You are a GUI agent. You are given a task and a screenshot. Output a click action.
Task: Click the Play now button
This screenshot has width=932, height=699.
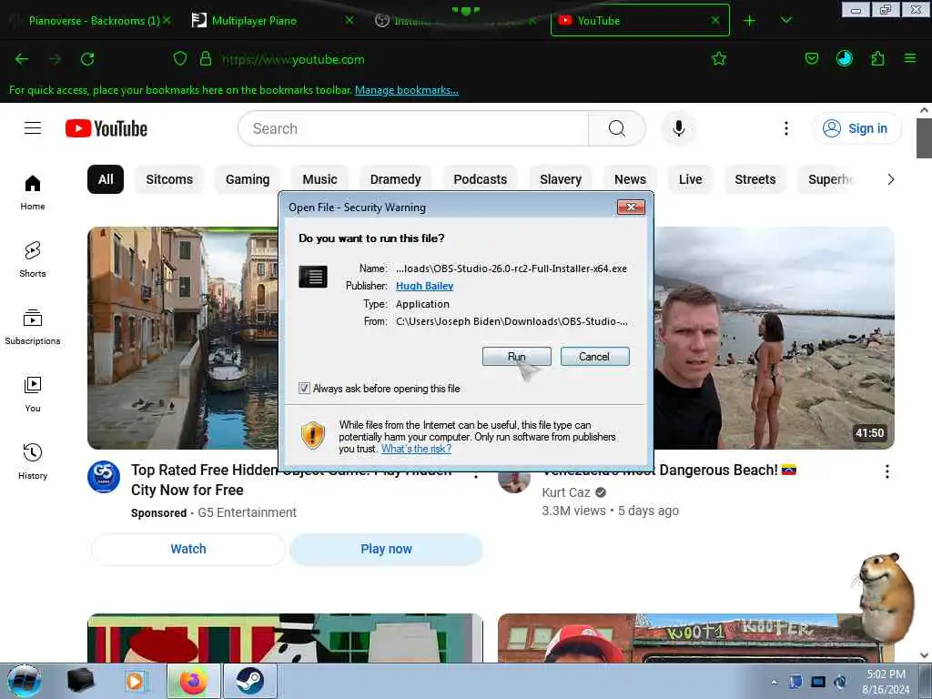(386, 549)
